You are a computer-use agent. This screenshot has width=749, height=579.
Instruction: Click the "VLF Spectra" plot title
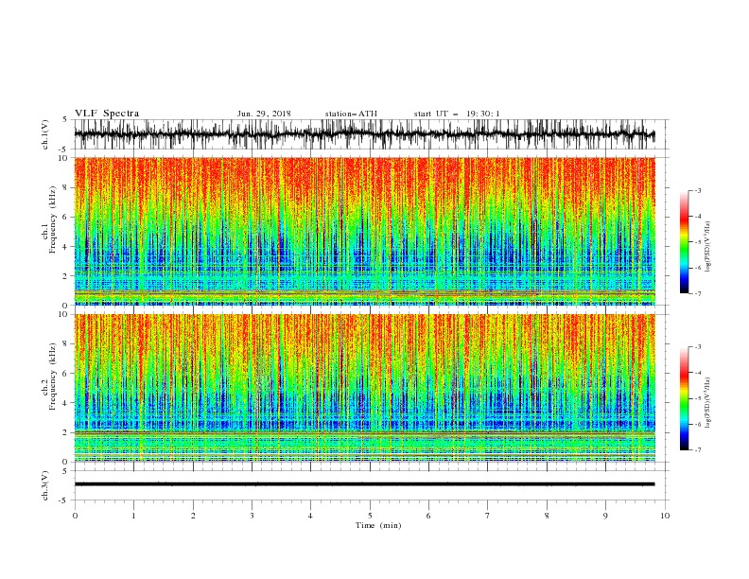point(107,114)
